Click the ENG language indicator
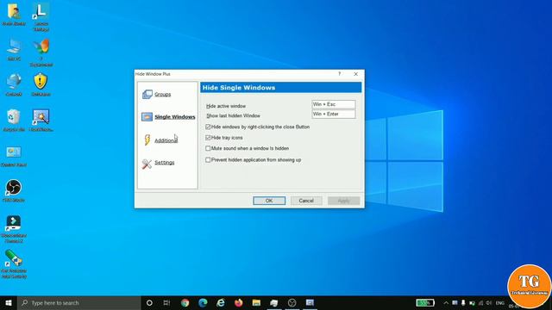The height and width of the screenshot is (310, 552). (500, 302)
